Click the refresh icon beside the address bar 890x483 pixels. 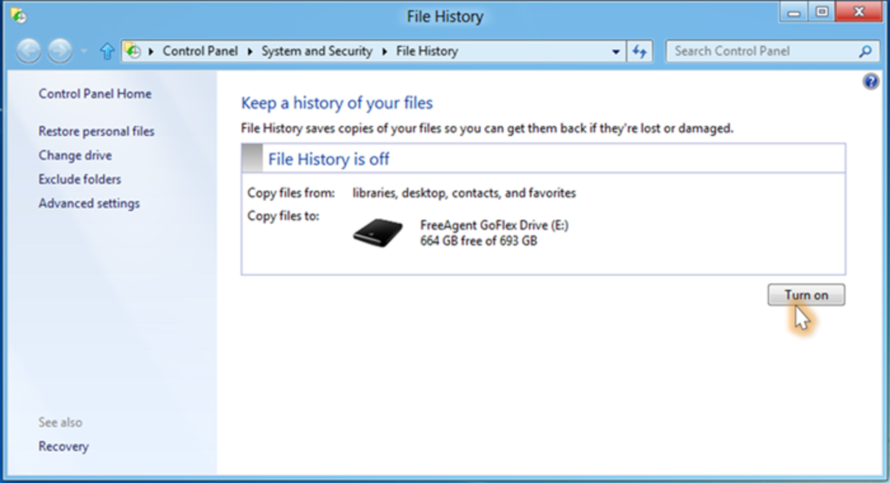coord(640,51)
